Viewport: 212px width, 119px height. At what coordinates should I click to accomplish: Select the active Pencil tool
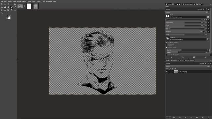[x=12, y=7]
